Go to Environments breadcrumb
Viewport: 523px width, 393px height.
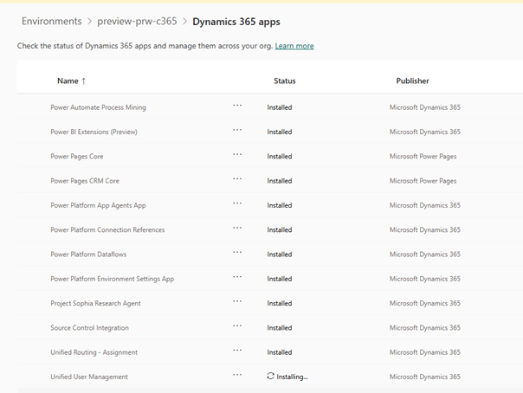pos(52,22)
